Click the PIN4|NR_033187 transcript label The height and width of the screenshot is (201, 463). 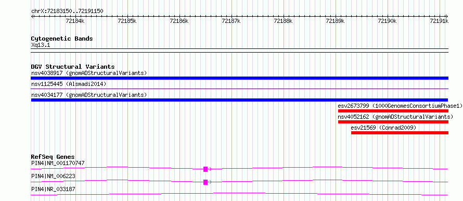pos(53,189)
